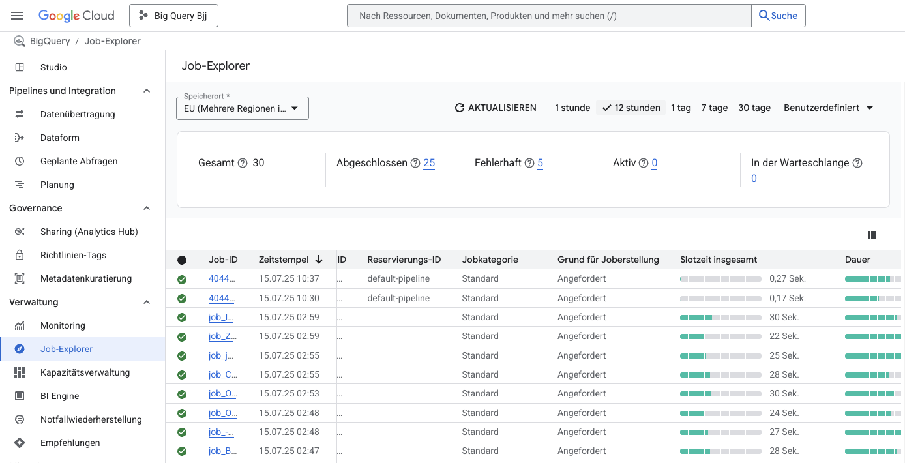Select the 7 tage time range
This screenshot has width=905, height=463.
pos(715,108)
